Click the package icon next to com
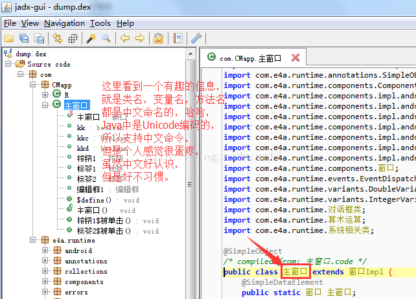 [32, 74]
